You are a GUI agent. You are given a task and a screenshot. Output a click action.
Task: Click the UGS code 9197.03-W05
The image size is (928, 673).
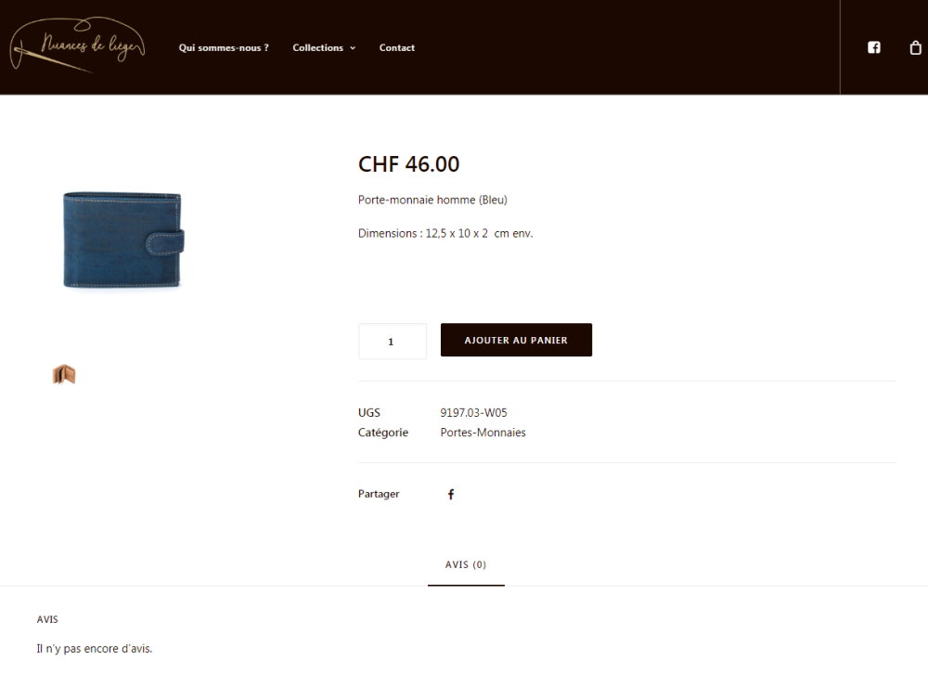(x=473, y=412)
